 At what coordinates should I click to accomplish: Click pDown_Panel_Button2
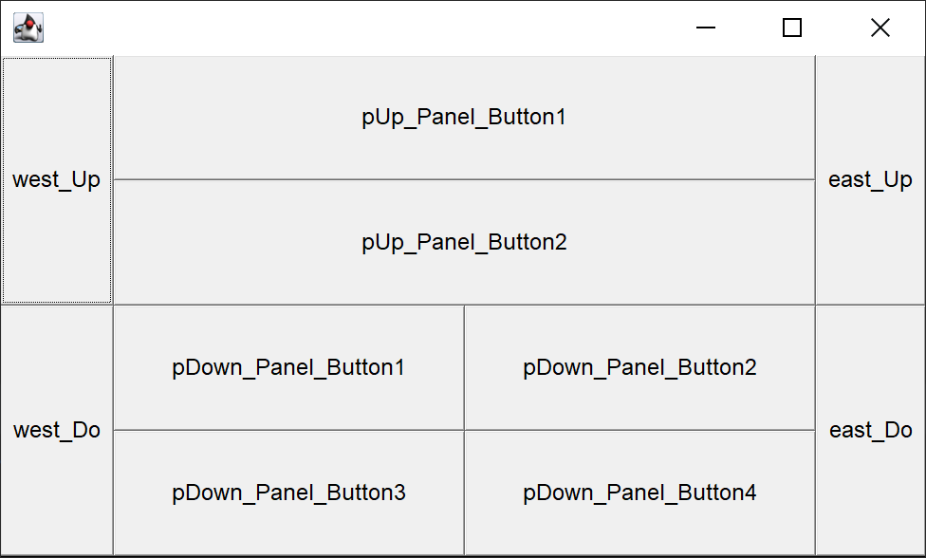tap(639, 367)
